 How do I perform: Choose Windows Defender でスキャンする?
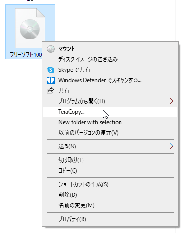110,80
